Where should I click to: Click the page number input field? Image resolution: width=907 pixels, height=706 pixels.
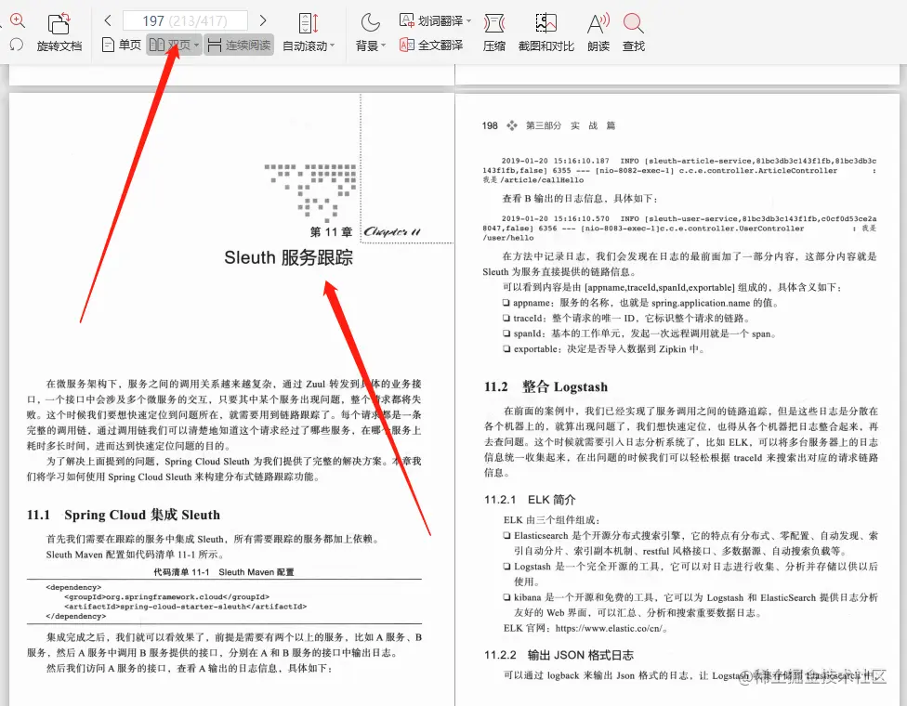tap(185, 20)
